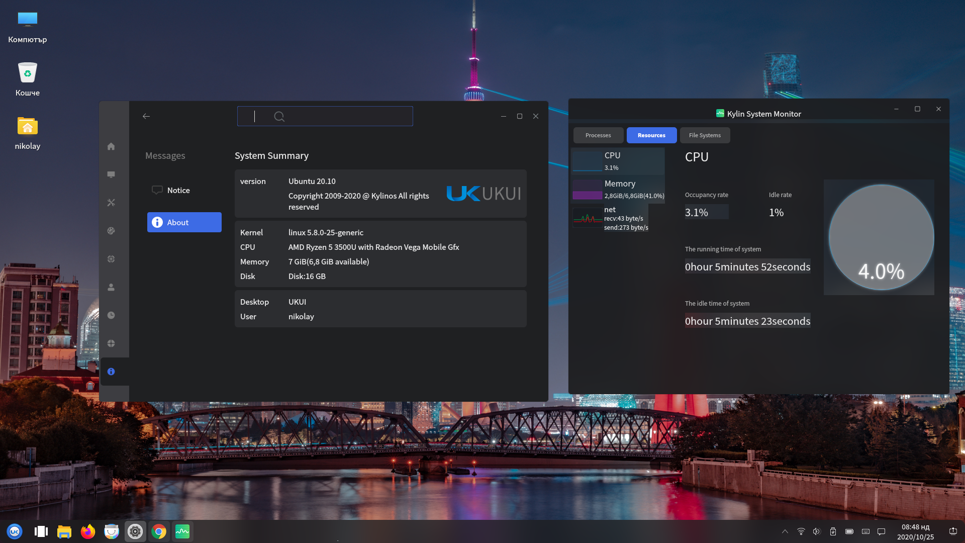The height and width of the screenshot is (543, 965).
Task: Click the Disk:16 GB value
Action: [307, 277]
